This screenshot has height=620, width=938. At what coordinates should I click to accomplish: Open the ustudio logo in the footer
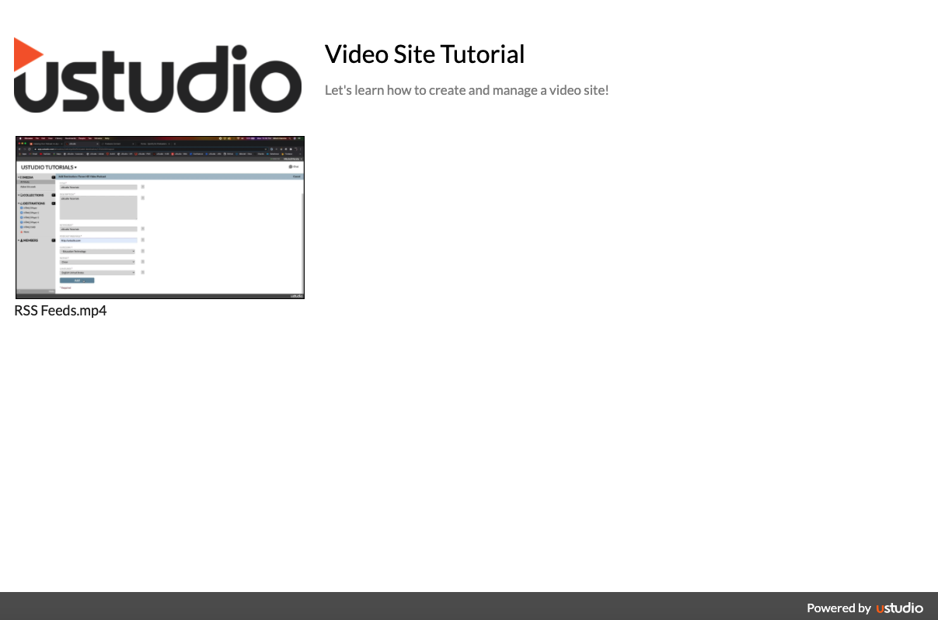[900, 608]
